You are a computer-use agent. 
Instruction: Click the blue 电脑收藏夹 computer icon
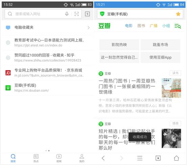(8, 28)
